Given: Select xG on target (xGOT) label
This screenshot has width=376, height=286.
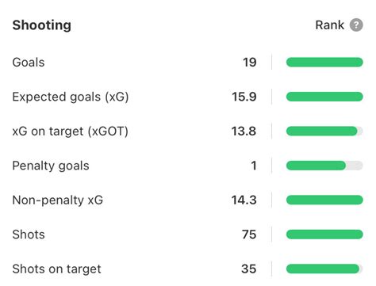Looking at the screenshot, I should (x=70, y=132).
